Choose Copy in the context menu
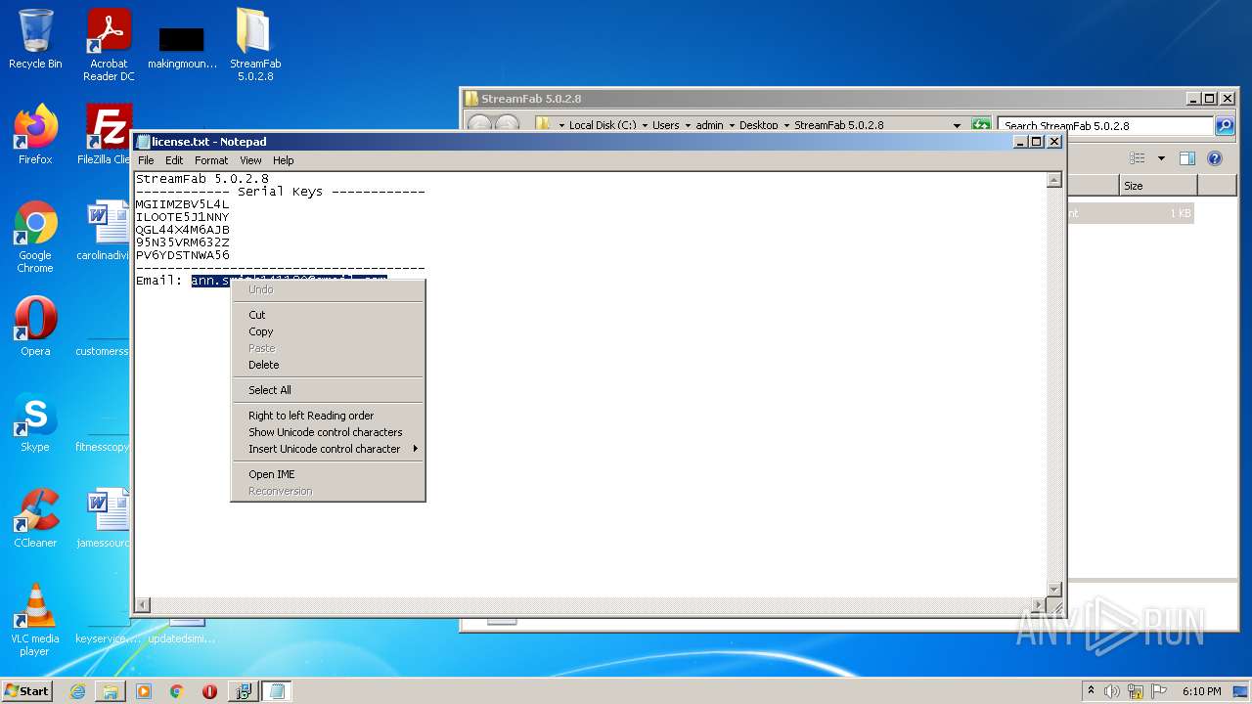Image resolution: width=1252 pixels, height=704 pixels. click(x=328, y=331)
